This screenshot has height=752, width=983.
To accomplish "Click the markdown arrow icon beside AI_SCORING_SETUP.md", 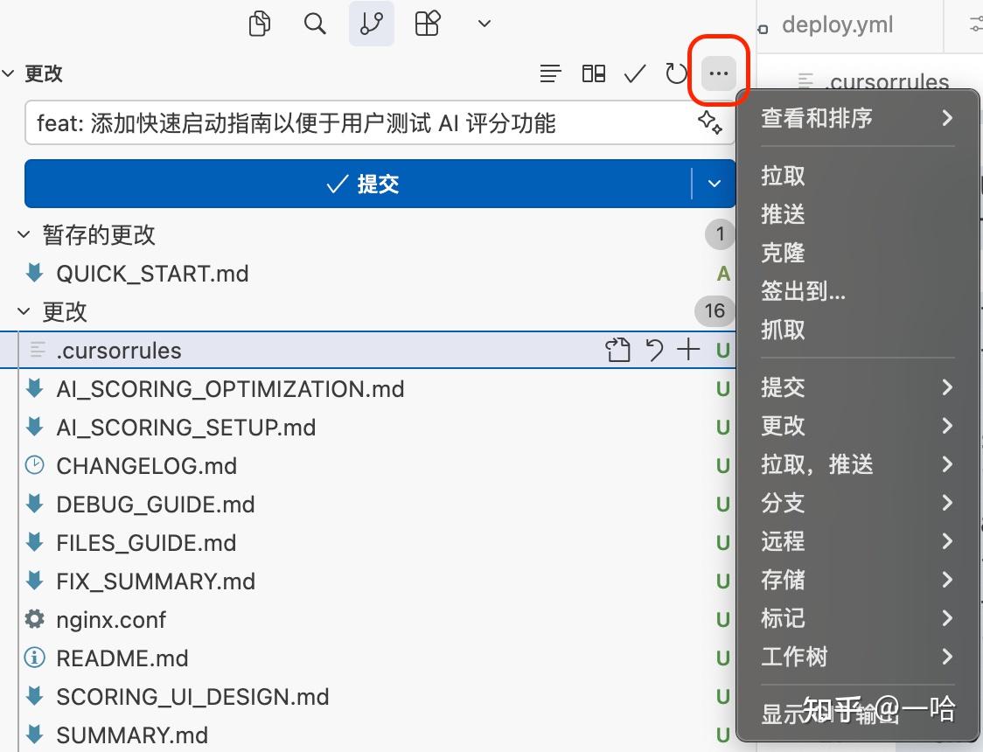I will click(34, 426).
